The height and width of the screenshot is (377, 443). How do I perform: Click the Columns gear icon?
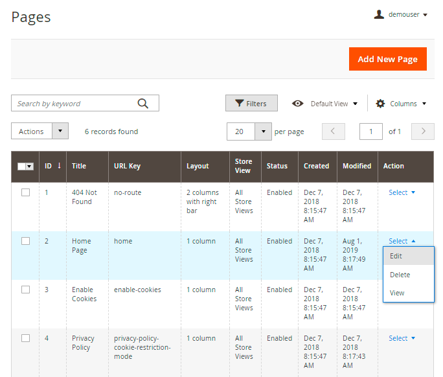[380, 104]
